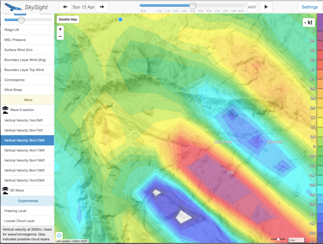The image size is (323, 244).
Task: Click the forecast time slider
Action: 192,5
